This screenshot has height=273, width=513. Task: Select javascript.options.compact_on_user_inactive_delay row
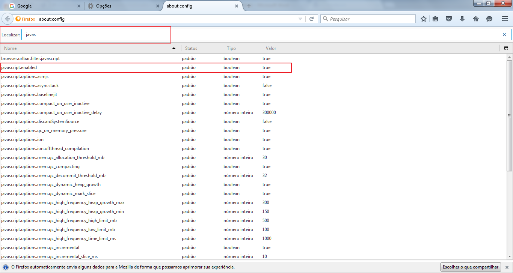[x=253, y=112]
